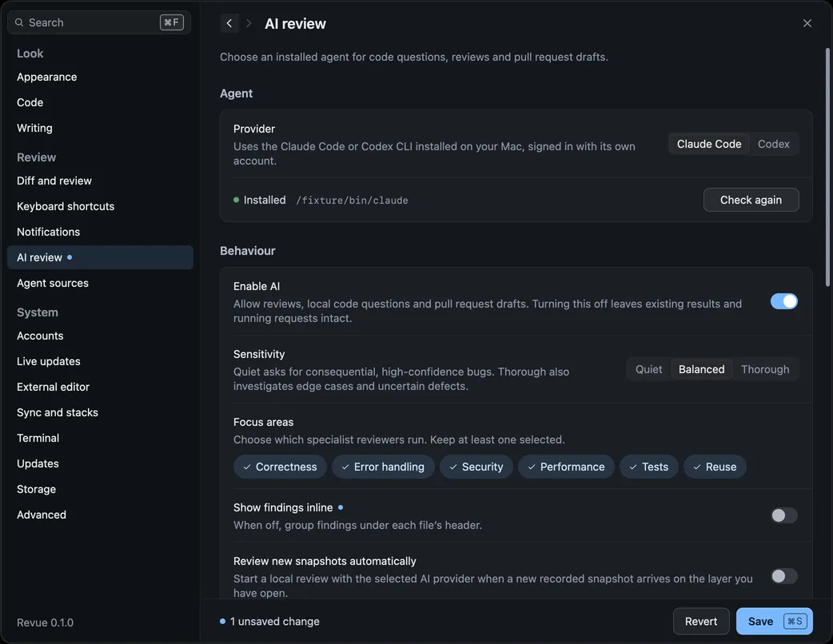Open Accounts settings
The width and height of the screenshot is (833, 644).
[100, 336]
